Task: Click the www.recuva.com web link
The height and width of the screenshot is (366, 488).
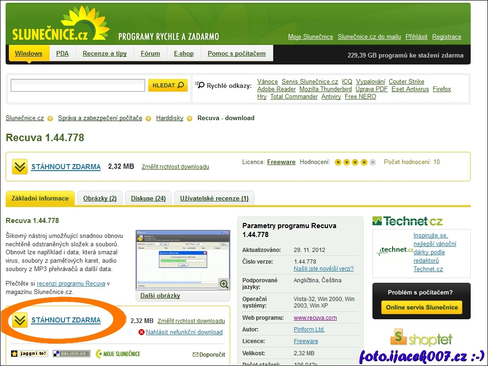Action: tap(315, 318)
